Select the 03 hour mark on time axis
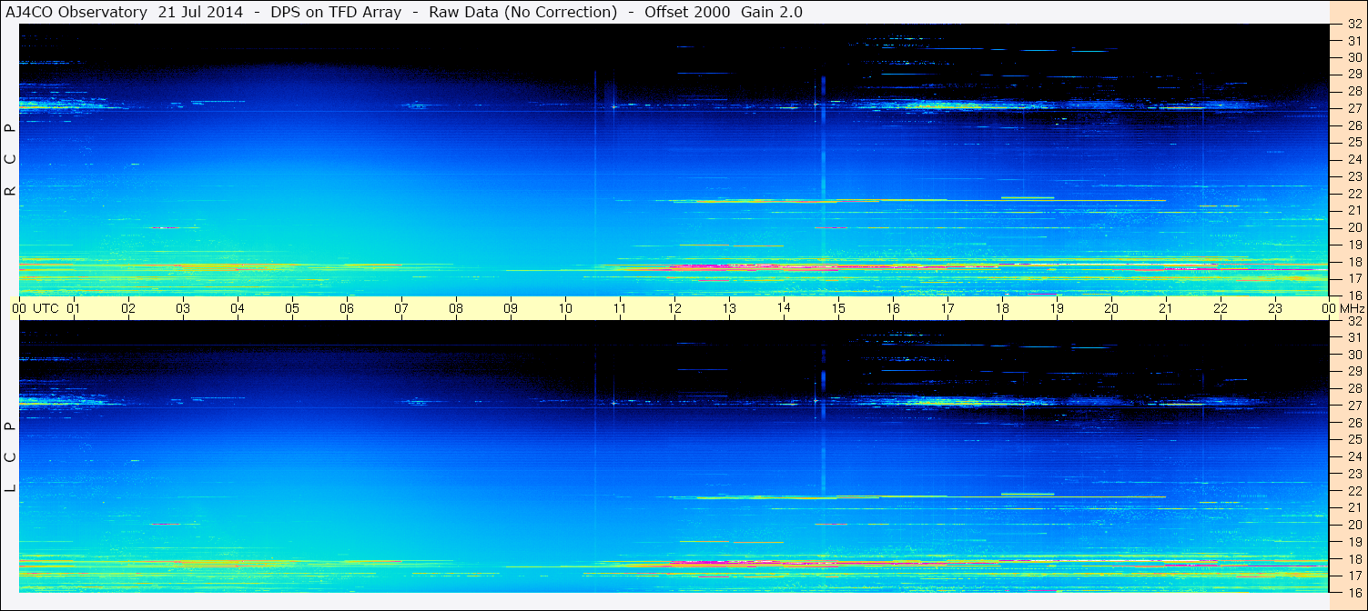The height and width of the screenshot is (611, 1368). (x=183, y=308)
